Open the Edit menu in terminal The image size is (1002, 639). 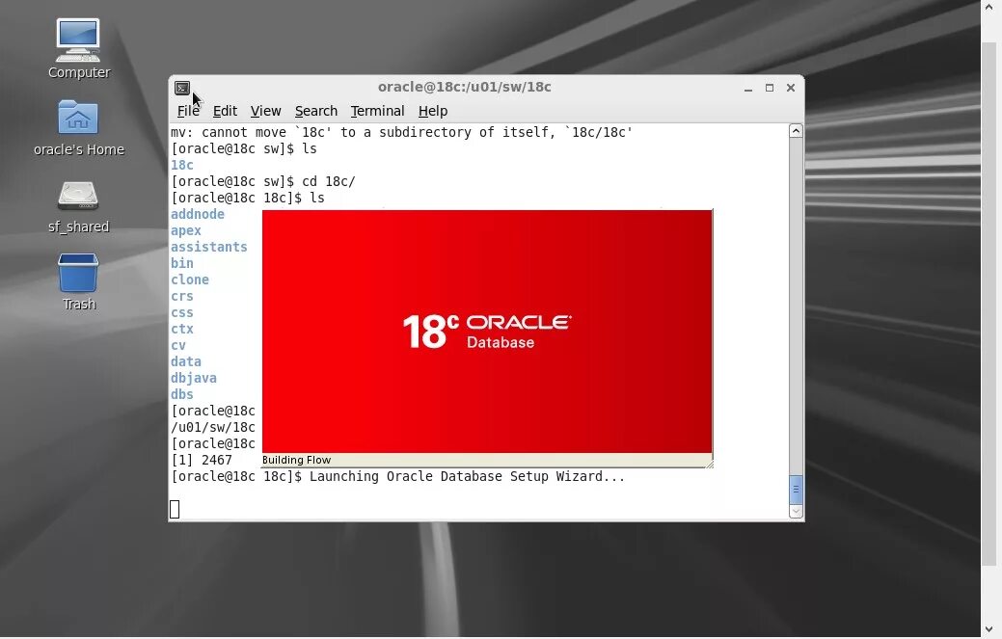225,111
